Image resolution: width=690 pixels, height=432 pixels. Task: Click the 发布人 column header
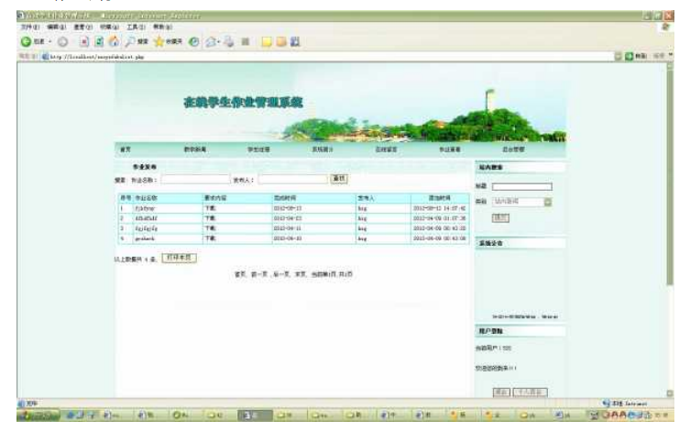(367, 198)
